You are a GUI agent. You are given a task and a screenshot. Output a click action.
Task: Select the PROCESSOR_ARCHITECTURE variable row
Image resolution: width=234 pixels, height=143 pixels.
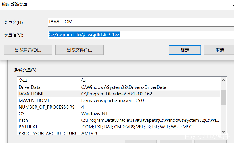point(119,133)
